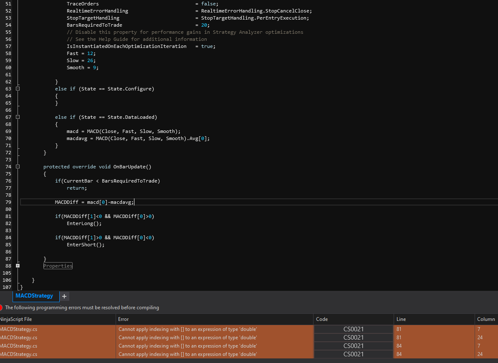
Task: Sort by the Line column header
Action: click(x=401, y=319)
